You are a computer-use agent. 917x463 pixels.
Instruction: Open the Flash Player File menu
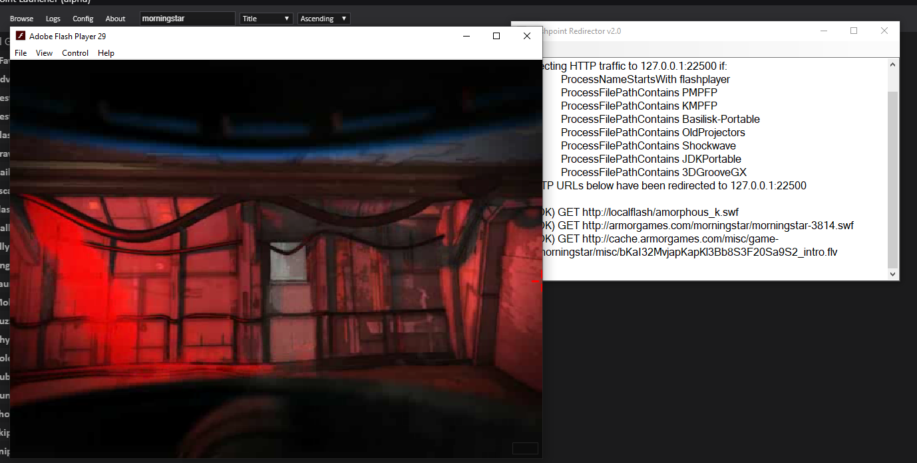(x=21, y=53)
